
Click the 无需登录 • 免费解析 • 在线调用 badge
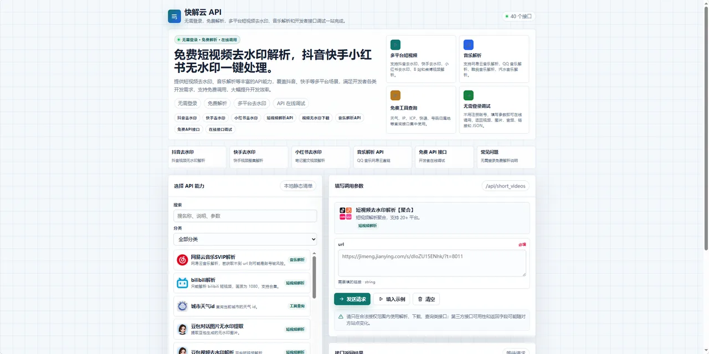click(x=207, y=40)
